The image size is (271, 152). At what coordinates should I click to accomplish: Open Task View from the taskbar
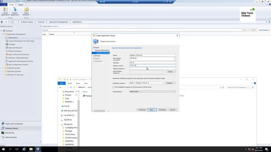17,149
